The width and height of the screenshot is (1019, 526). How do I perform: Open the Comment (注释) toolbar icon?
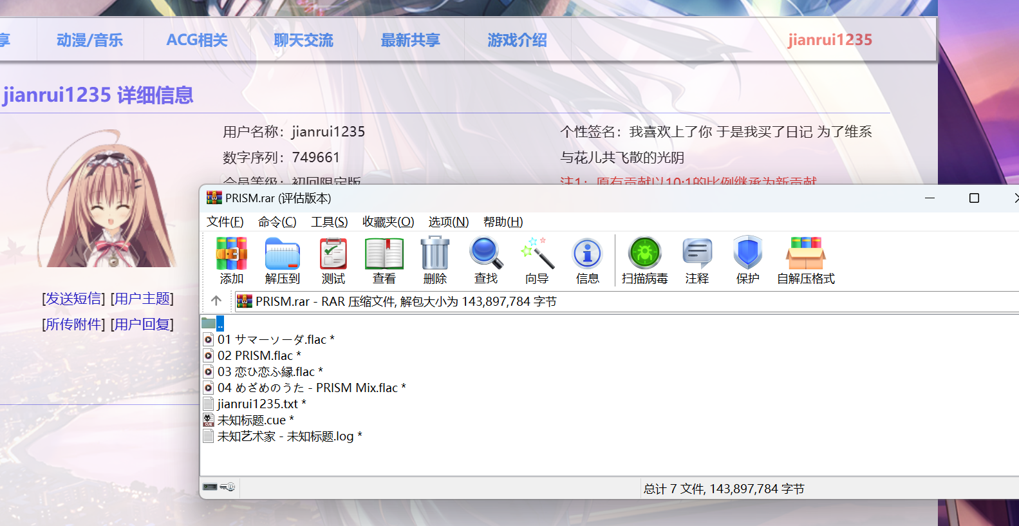tap(697, 261)
